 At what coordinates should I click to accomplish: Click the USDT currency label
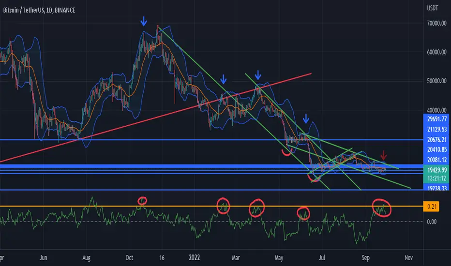click(x=433, y=8)
